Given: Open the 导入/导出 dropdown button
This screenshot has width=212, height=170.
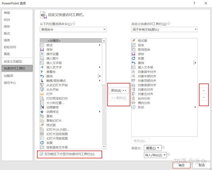Looking at the screenshot, I should 155,155.
